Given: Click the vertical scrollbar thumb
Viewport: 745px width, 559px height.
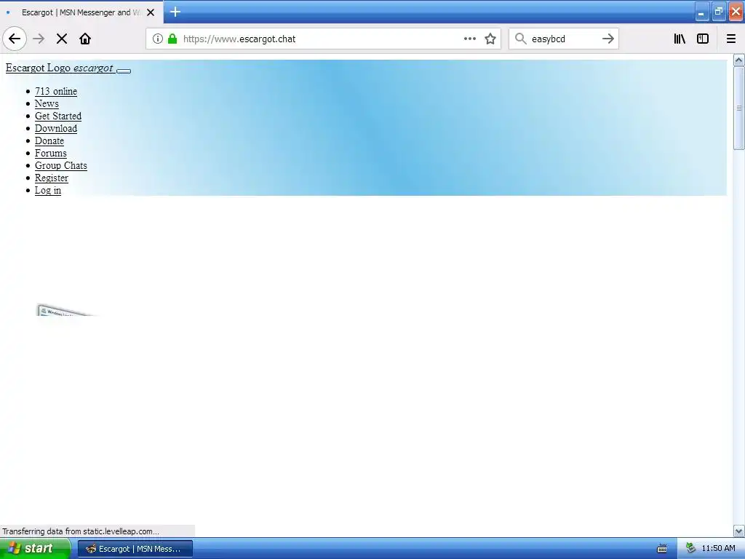Looking at the screenshot, I should 738,108.
